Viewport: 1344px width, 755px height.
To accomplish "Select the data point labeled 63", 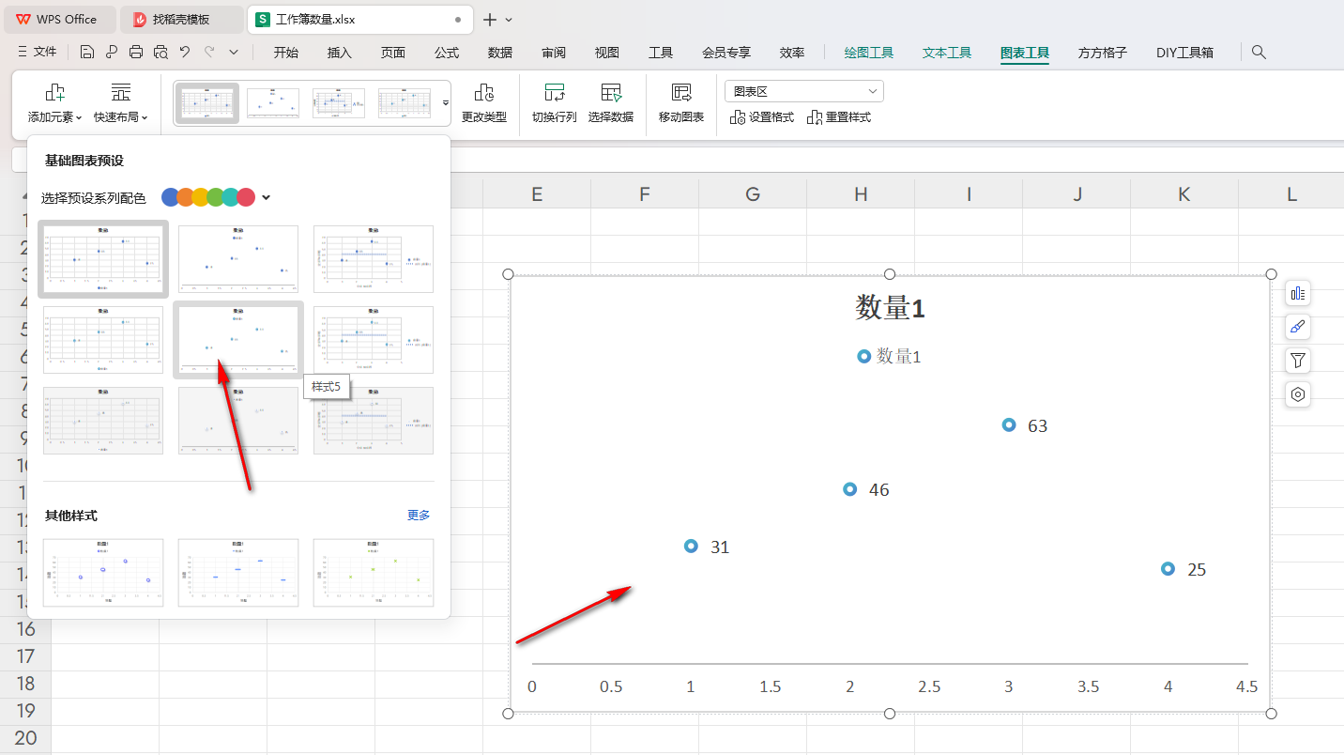I will tap(1009, 424).
